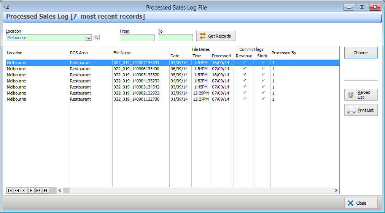Viewport: 385px width, 213px height.
Task: Go to next record arrow
Action: [x=31, y=191]
